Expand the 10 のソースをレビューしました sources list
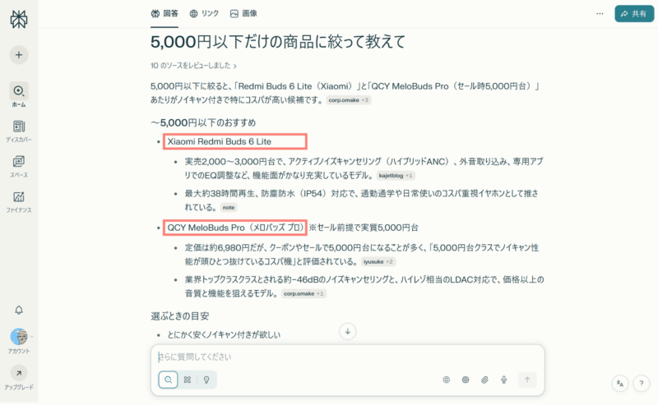Image resolution: width=658 pixels, height=405 pixels. [194, 66]
